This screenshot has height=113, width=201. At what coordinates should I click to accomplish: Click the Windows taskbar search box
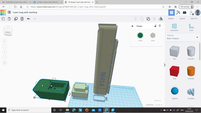pos(29,110)
